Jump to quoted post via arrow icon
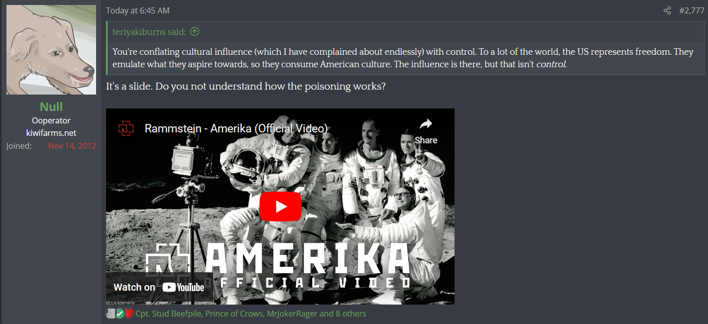Screen dimensions: 708x324 pyautogui.click(x=195, y=32)
